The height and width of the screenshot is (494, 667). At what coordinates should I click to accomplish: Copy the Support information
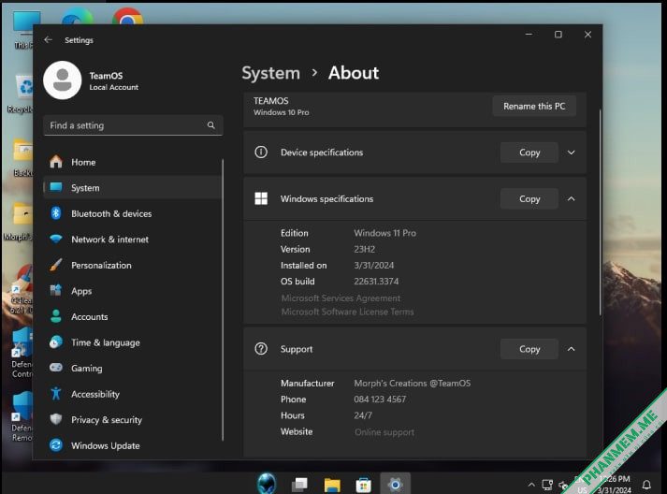click(x=529, y=349)
